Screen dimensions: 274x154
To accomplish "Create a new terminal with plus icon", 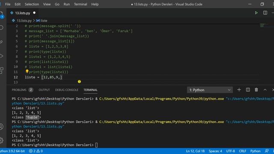I will (239, 90).
